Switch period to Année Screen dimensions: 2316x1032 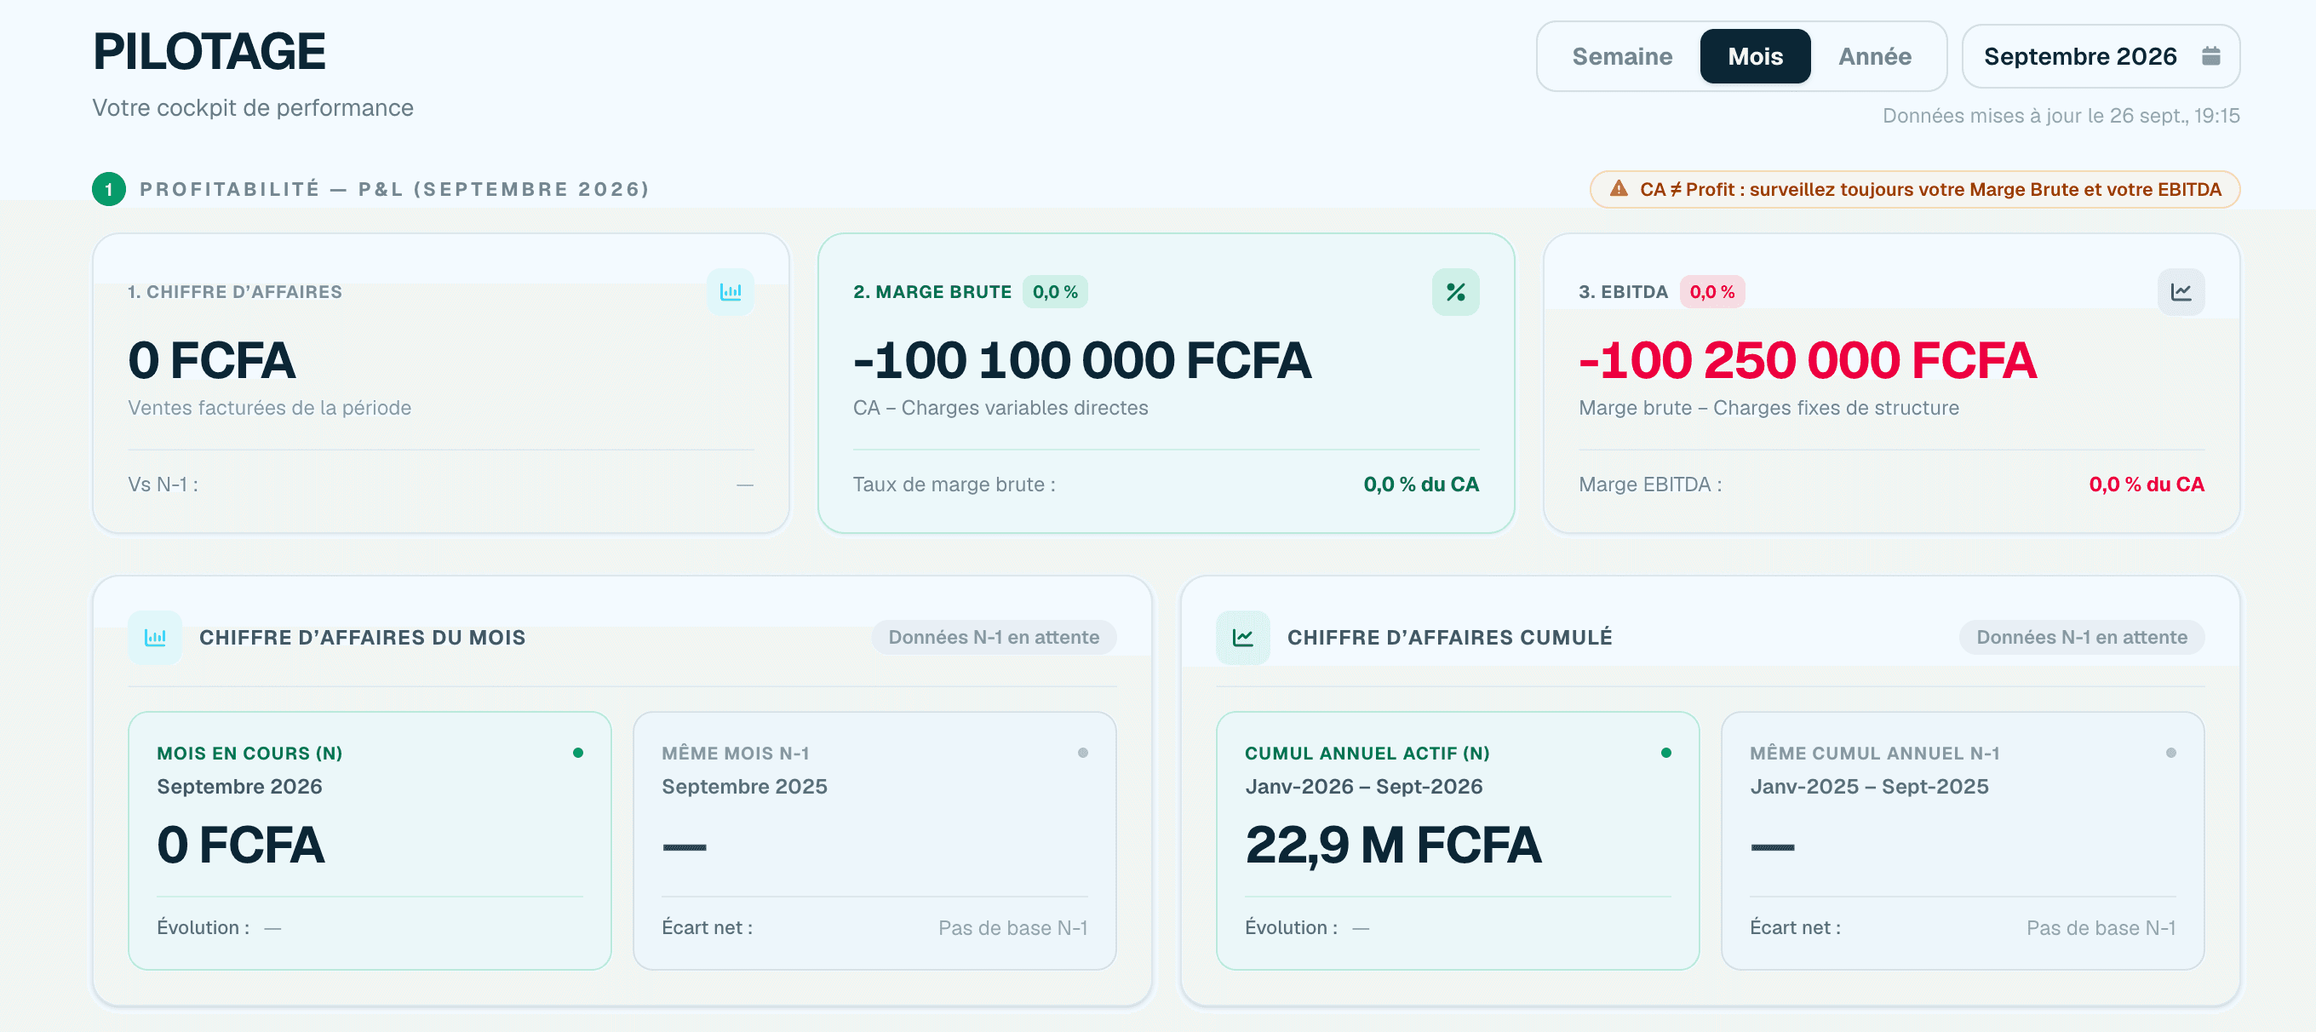pyautogui.click(x=1875, y=57)
